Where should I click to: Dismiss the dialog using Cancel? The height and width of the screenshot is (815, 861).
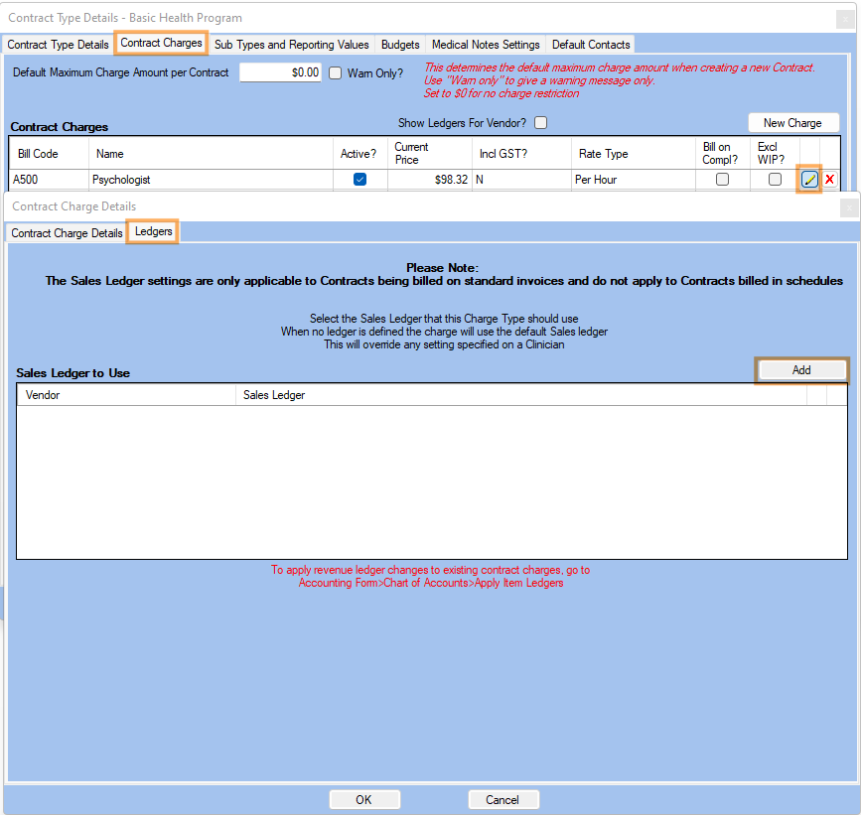point(503,799)
